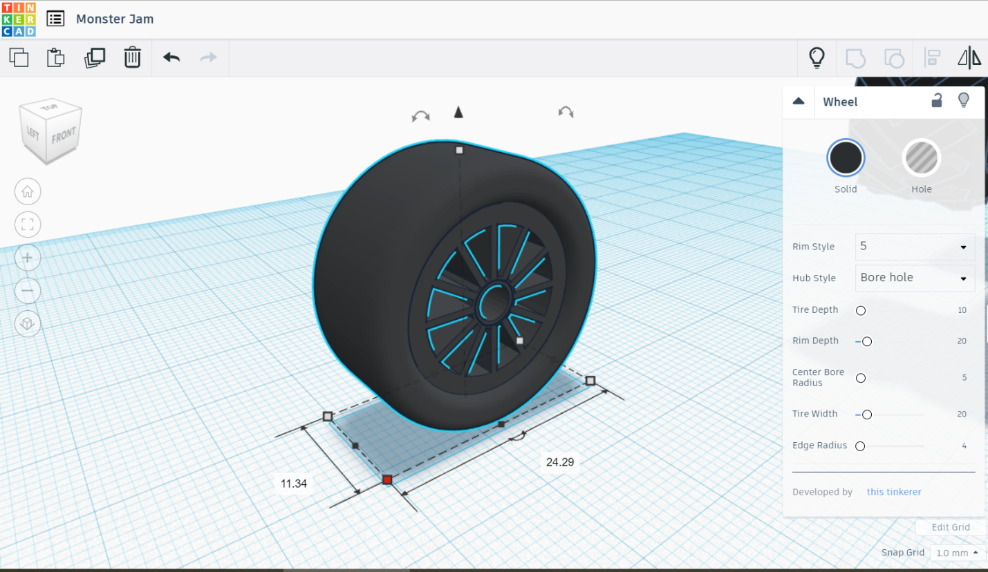Click the Center Bore Radius value 5

(x=964, y=378)
